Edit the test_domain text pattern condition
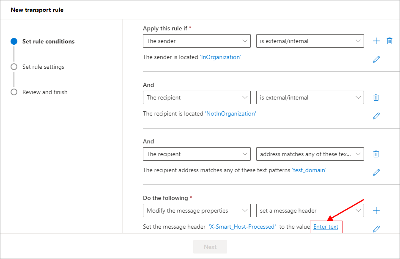Viewport: 400px width, 259px height. [376, 173]
